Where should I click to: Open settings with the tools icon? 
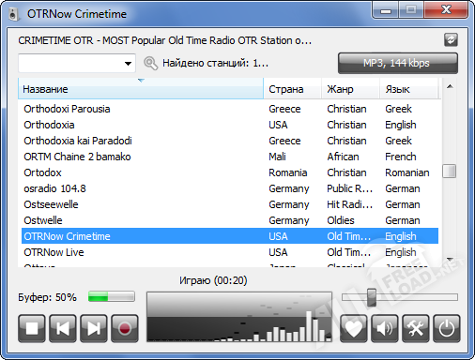coord(416,328)
